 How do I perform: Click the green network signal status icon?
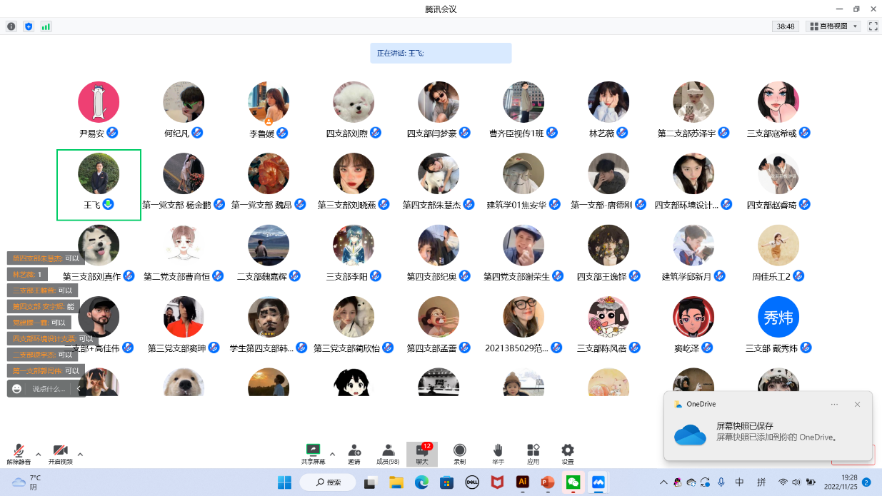click(x=46, y=26)
